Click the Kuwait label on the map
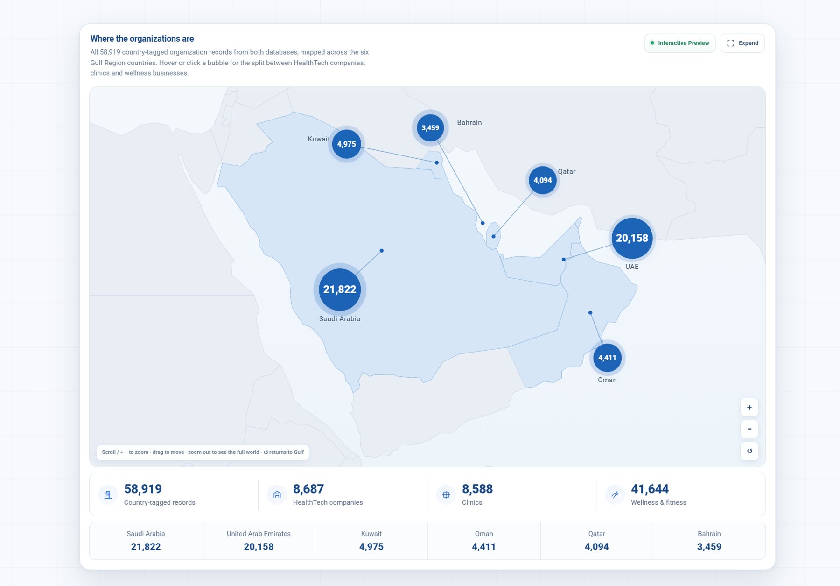The width and height of the screenshot is (840, 586). pyautogui.click(x=319, y=139)
